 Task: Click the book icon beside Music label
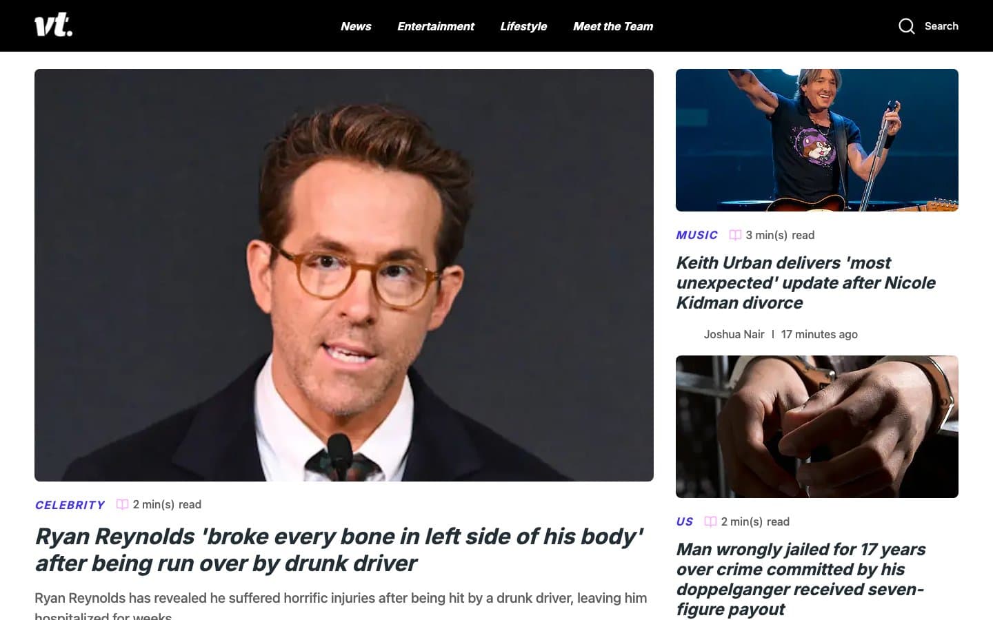pos(735,235)
